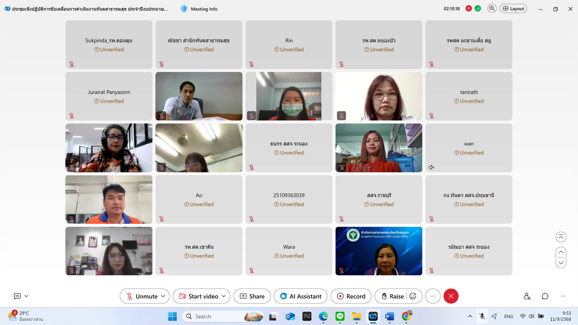The height and width of the screenshot is (325, 578).
Task: Open the AI Assistant
Action: 301,296
